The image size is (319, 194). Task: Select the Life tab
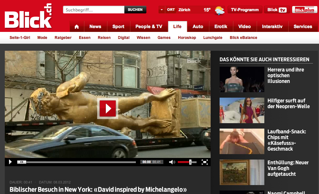tap(177, 26)
